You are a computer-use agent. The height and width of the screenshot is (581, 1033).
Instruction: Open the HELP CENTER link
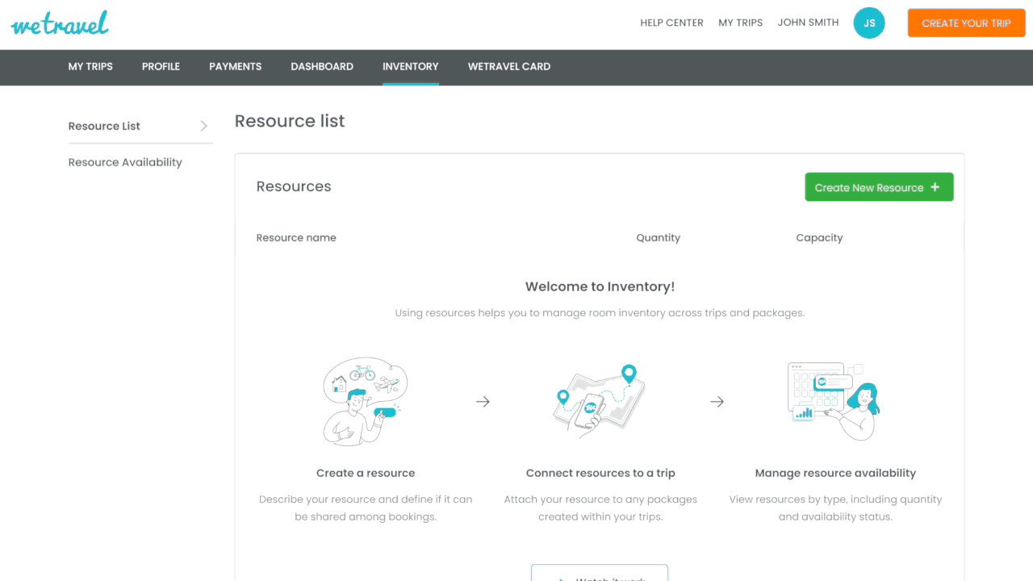671,23
